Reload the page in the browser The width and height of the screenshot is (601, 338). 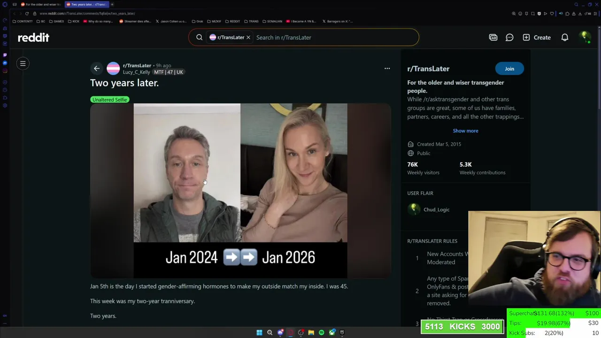tap(27, 14)
